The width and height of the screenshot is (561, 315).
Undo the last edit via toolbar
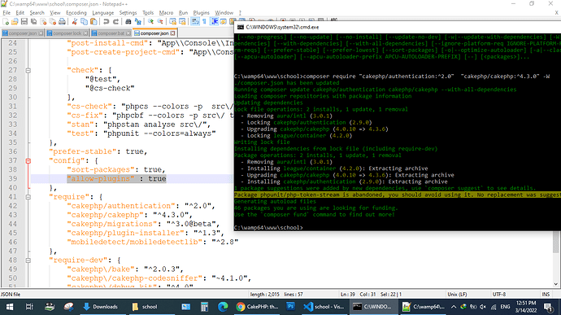click(106, 22)
